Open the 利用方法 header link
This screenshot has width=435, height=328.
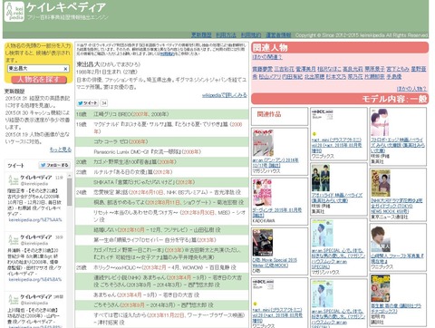[226, 35]
